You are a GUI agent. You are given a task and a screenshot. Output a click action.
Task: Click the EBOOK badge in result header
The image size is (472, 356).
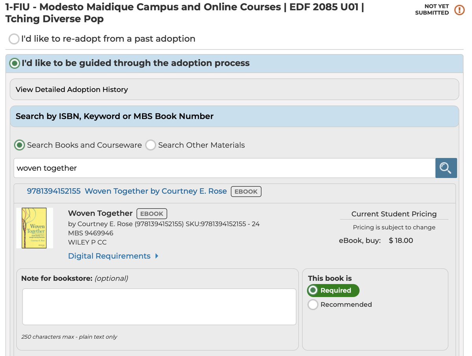click(246, 192)
